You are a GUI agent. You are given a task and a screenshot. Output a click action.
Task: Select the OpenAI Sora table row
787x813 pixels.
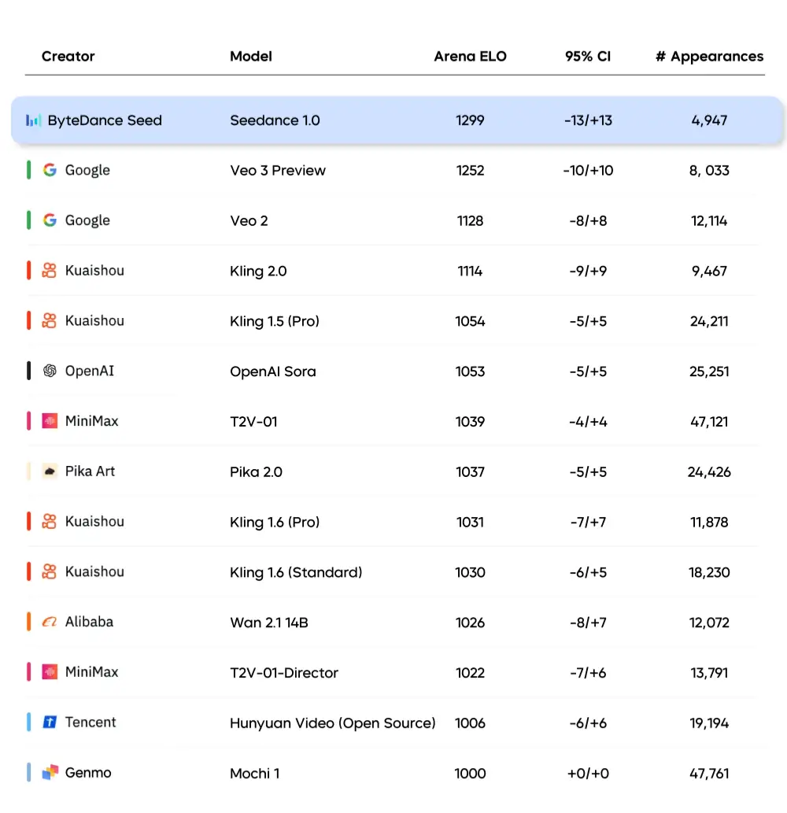[393, 371]
